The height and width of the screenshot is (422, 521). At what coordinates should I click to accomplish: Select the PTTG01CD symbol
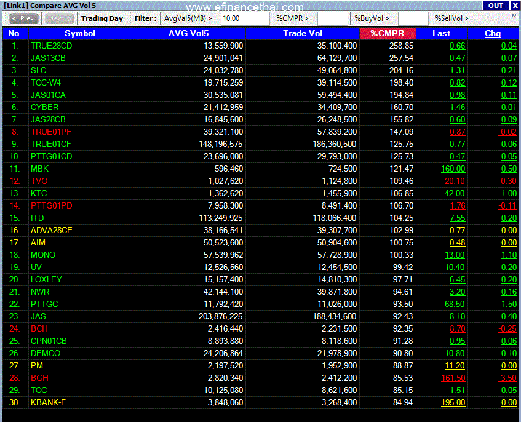pyautogui.click(x=52, y=156)
